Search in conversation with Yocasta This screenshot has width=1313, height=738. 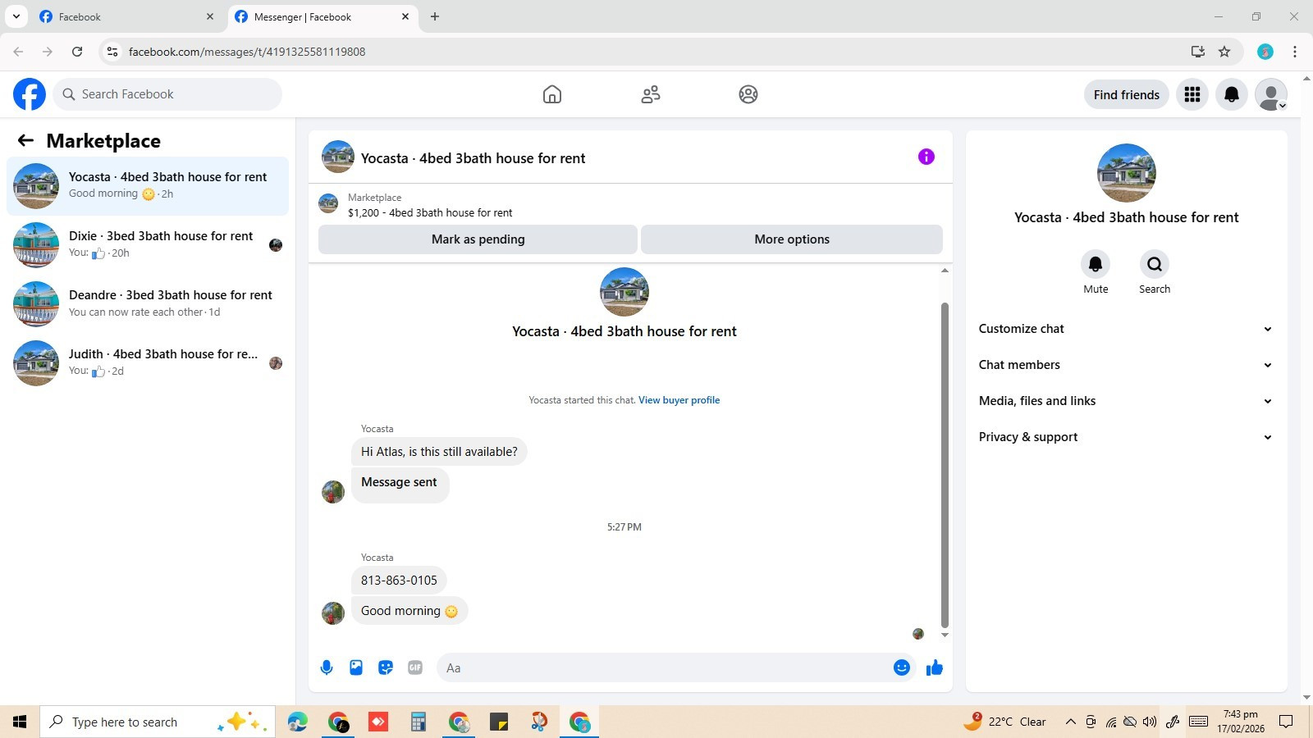[1155, 264]
